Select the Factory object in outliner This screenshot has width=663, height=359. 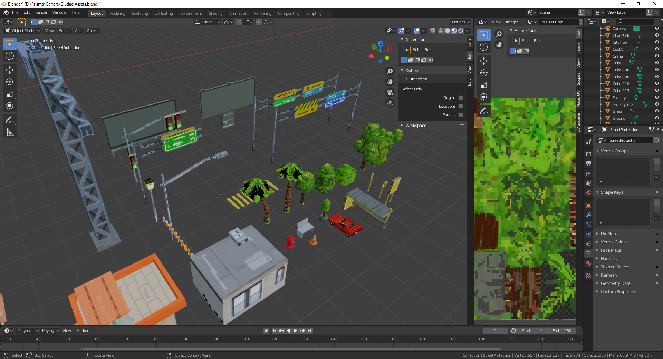tap(619, 98)
